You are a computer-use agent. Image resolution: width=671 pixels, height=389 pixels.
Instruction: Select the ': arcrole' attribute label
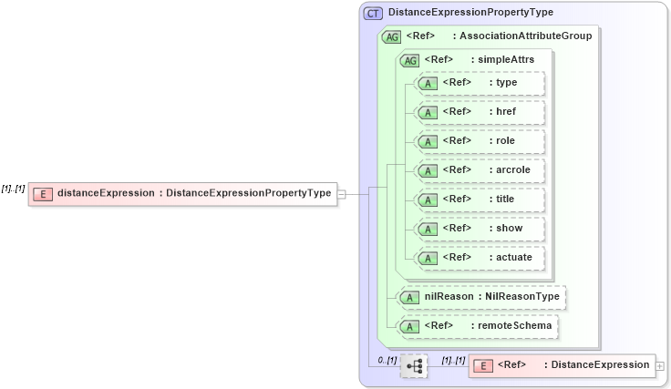tap(510, 169)
